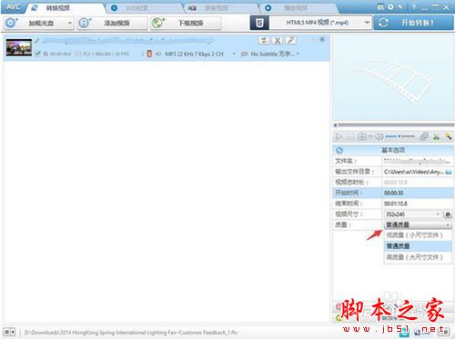455x339 pixels.
Task: Click the leftmost title bar utility icon
Action: pyautogui.click(x=380, y=6)
